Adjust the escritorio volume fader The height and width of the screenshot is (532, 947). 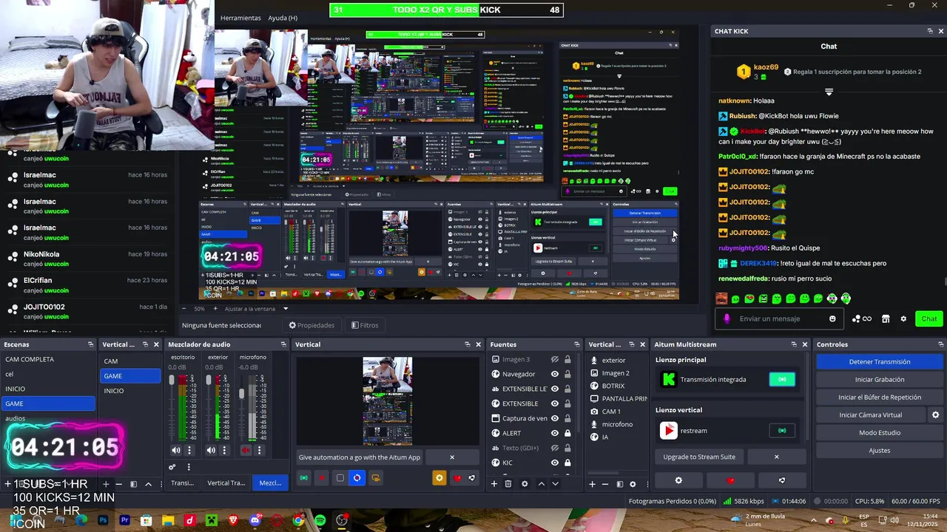pos(172,381)
